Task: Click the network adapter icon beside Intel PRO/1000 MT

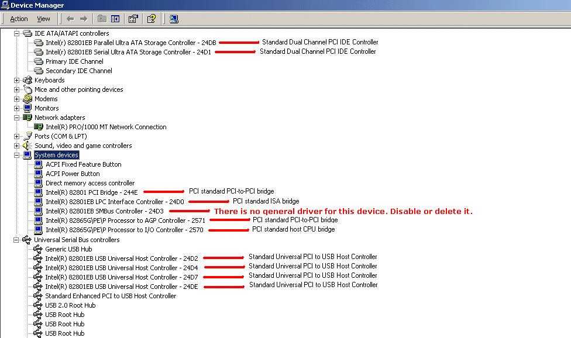Action: point(39,127)
